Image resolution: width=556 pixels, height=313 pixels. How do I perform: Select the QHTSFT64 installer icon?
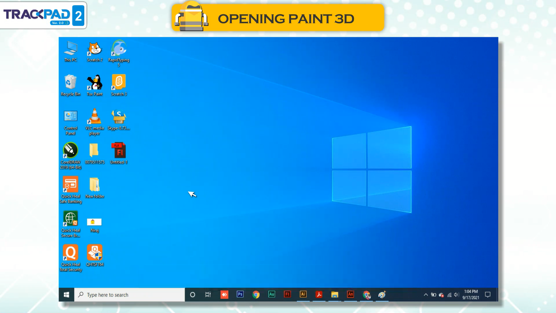(95, 256)
